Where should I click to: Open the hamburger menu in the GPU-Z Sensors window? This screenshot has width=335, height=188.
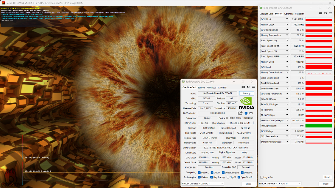click(331, 13)
